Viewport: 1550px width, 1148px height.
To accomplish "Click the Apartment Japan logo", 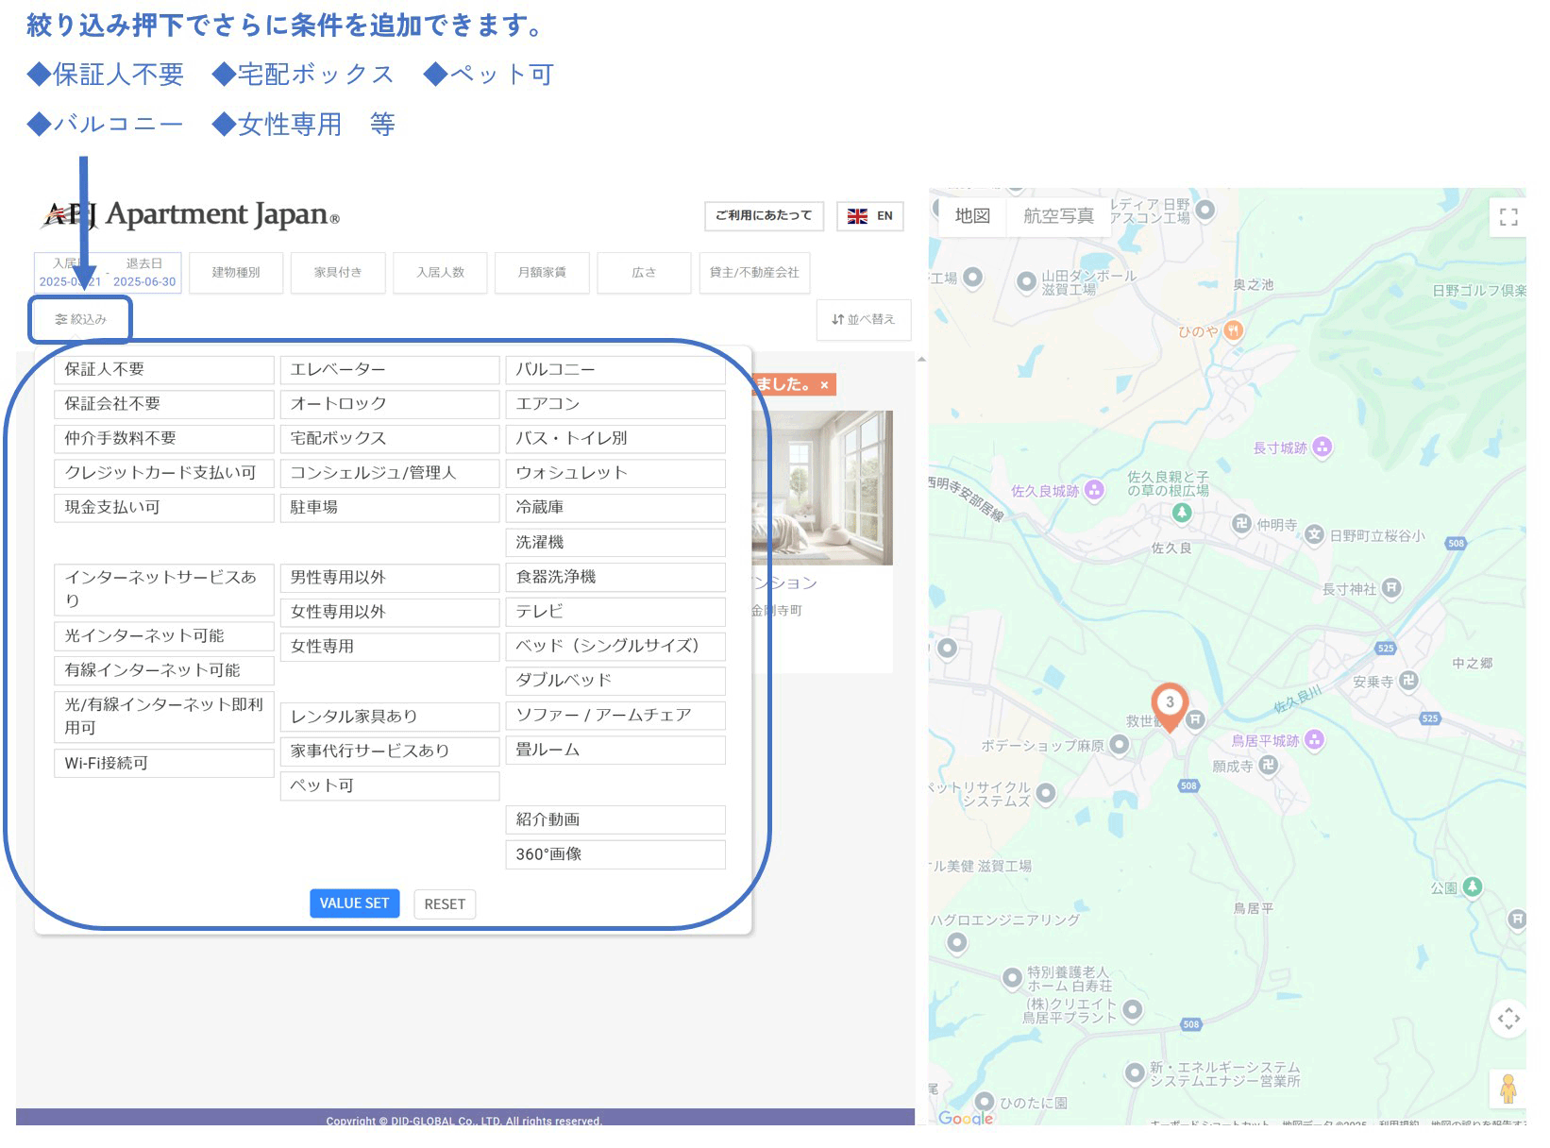I will (190, 215).
